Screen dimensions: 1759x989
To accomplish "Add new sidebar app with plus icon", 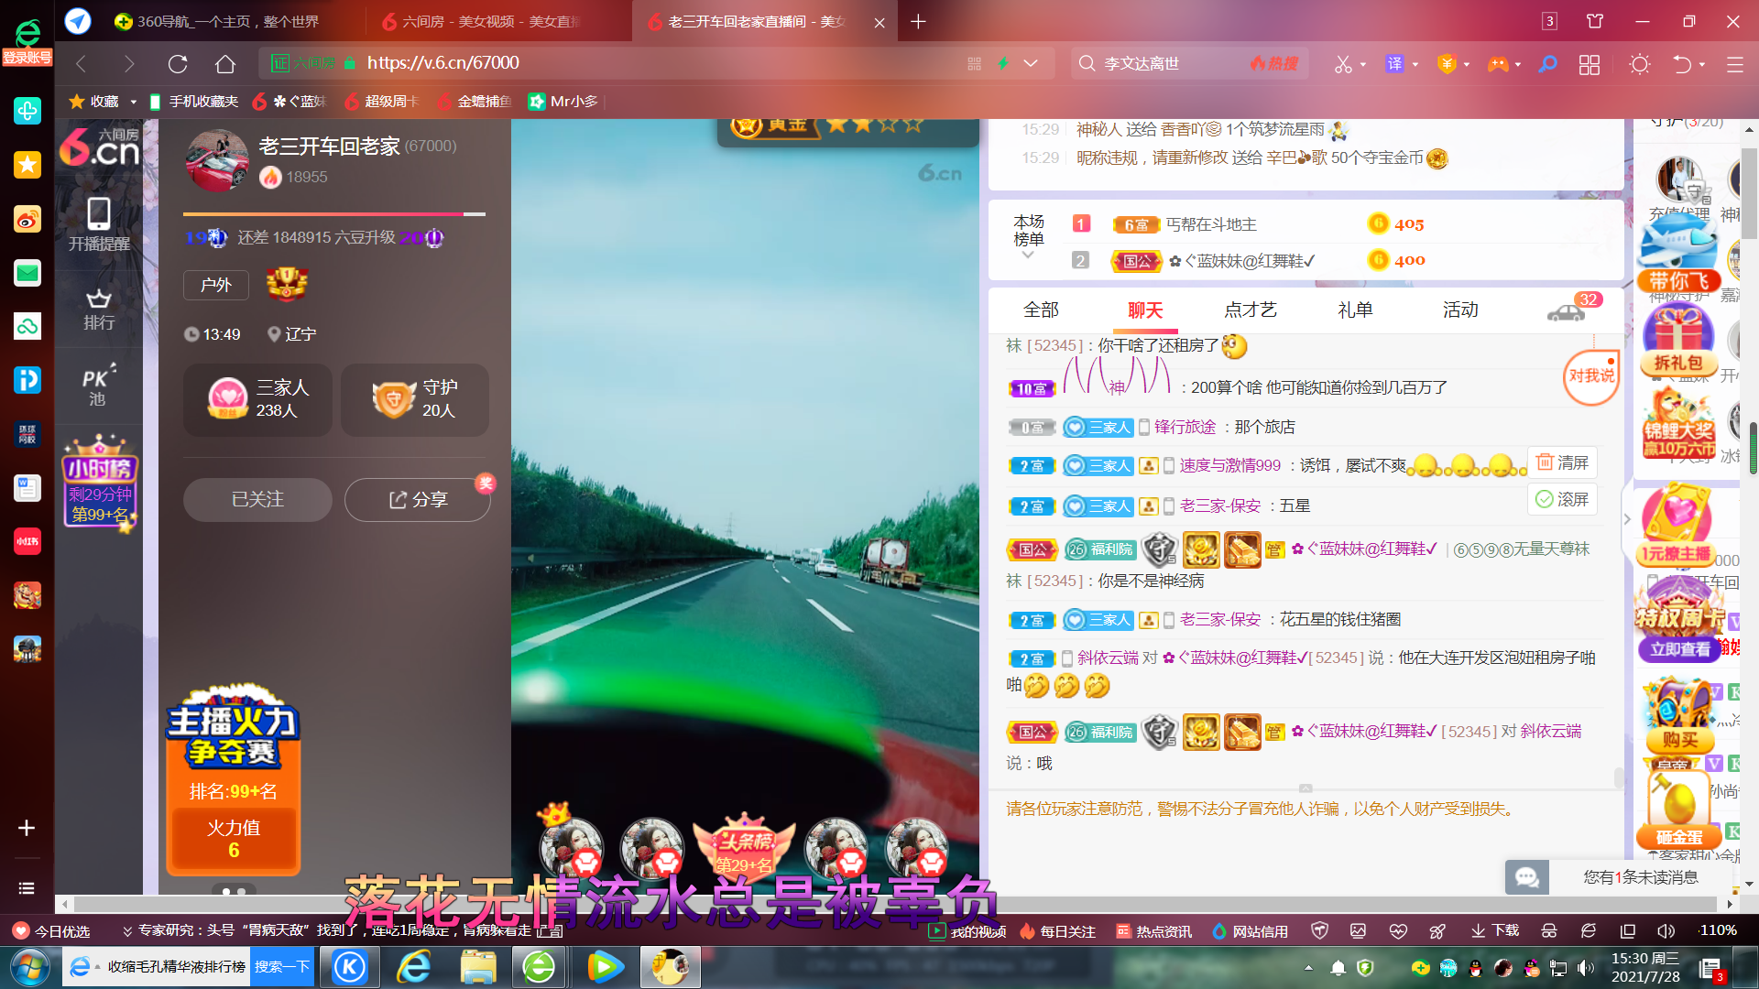I will (x=27, y=828).
